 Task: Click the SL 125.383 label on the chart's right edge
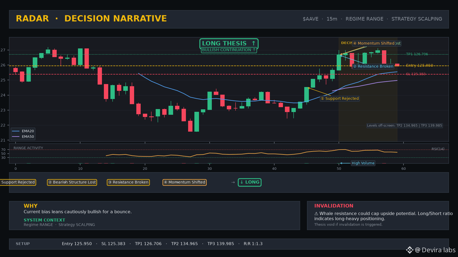[416, 74]
